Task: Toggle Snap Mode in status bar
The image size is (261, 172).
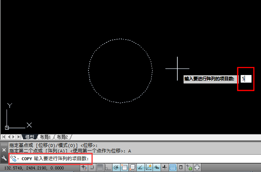Action: [92, 167]
